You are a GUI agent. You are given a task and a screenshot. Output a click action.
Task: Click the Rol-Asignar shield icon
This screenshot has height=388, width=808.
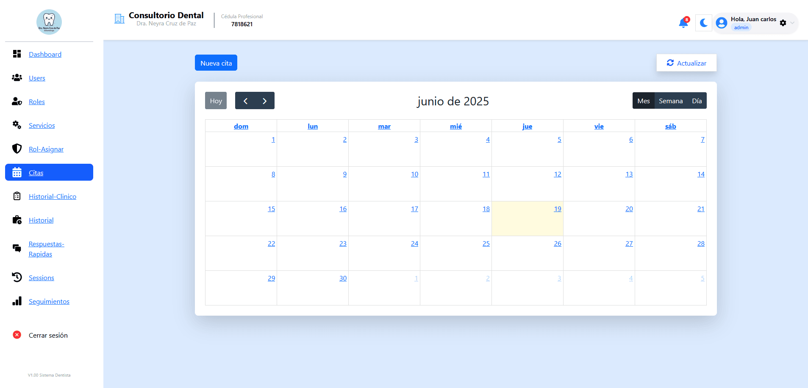[17, 149]
